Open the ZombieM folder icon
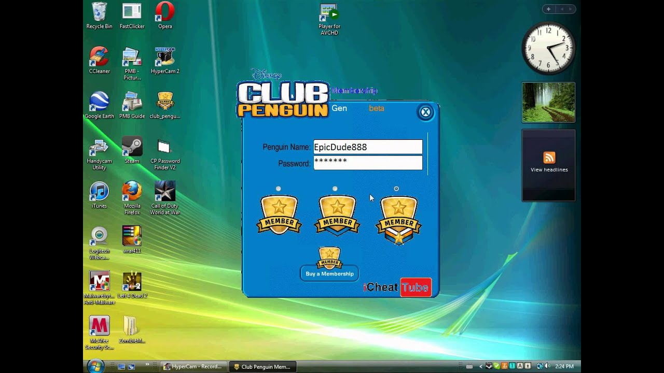The image size is (664, 373). (132, 330)
